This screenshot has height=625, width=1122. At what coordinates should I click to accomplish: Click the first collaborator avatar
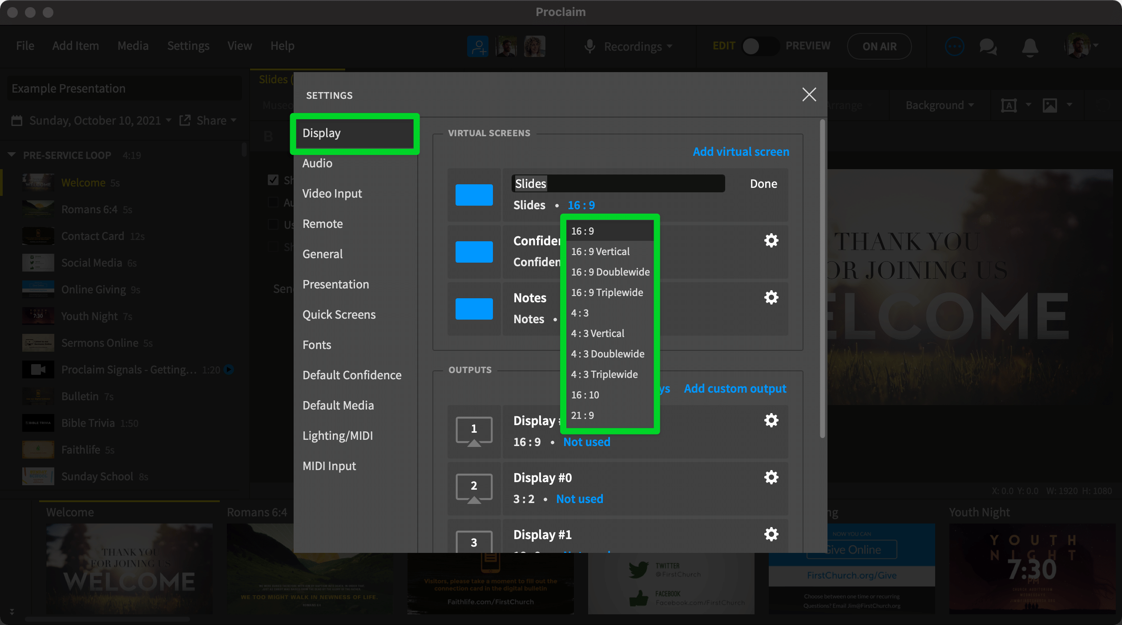(x=506, y=46)
